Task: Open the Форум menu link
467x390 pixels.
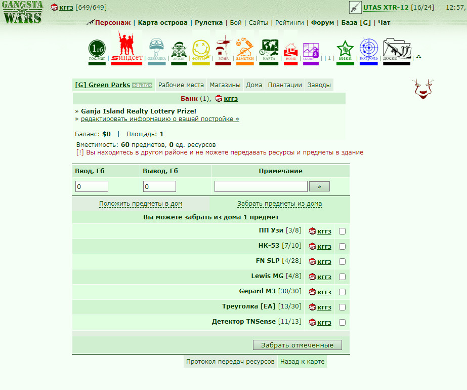Action: click(x=323, y=23)
